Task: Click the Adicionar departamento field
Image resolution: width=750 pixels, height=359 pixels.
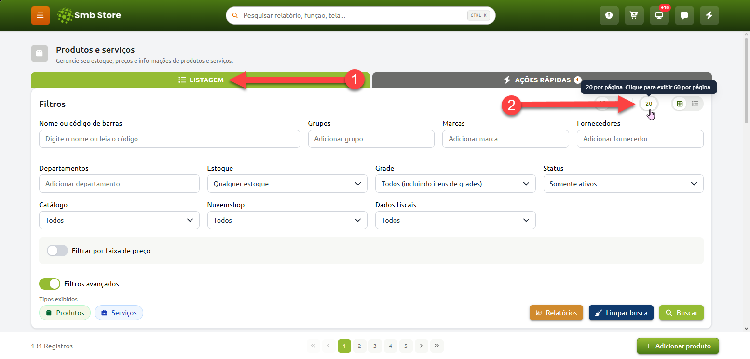Action: point(119,184)
